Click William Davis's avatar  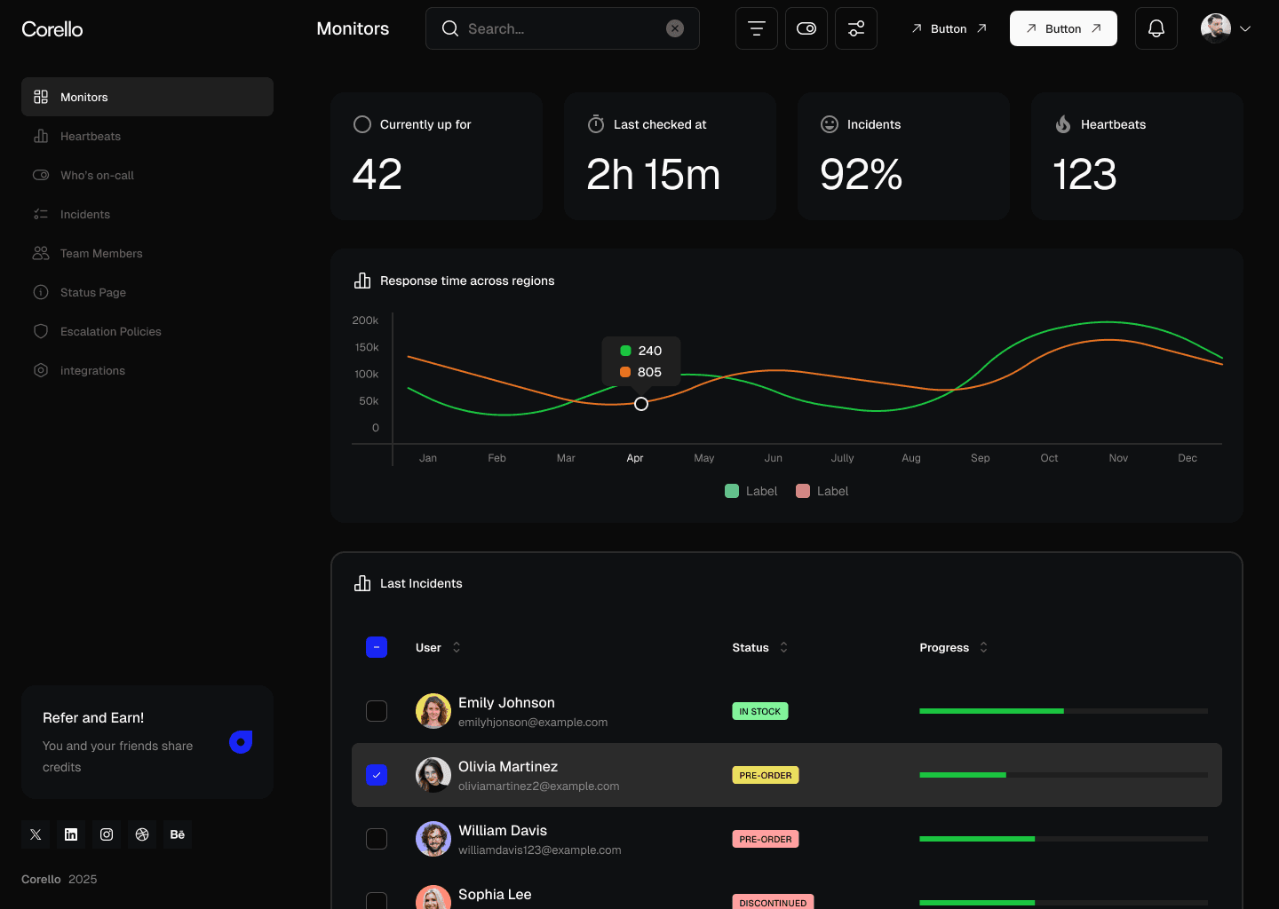(x=433, y=839)
